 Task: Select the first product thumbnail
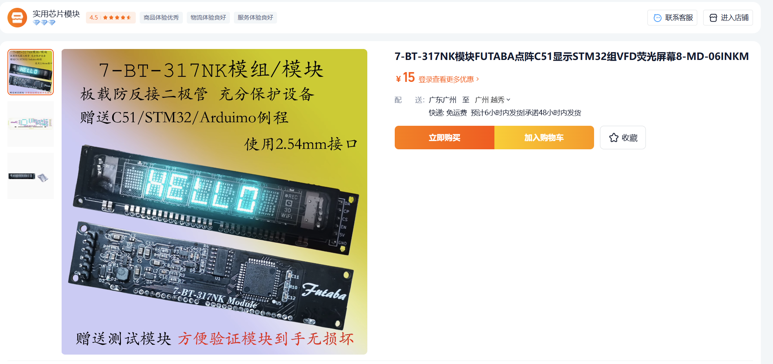(31, 72)
